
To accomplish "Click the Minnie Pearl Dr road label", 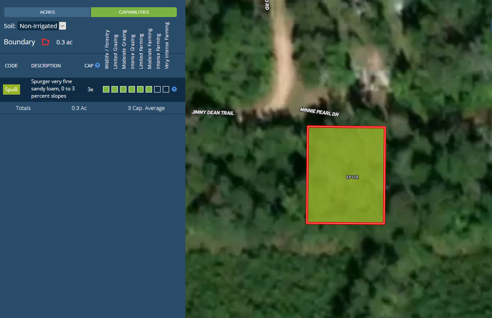I will [319, 112].
